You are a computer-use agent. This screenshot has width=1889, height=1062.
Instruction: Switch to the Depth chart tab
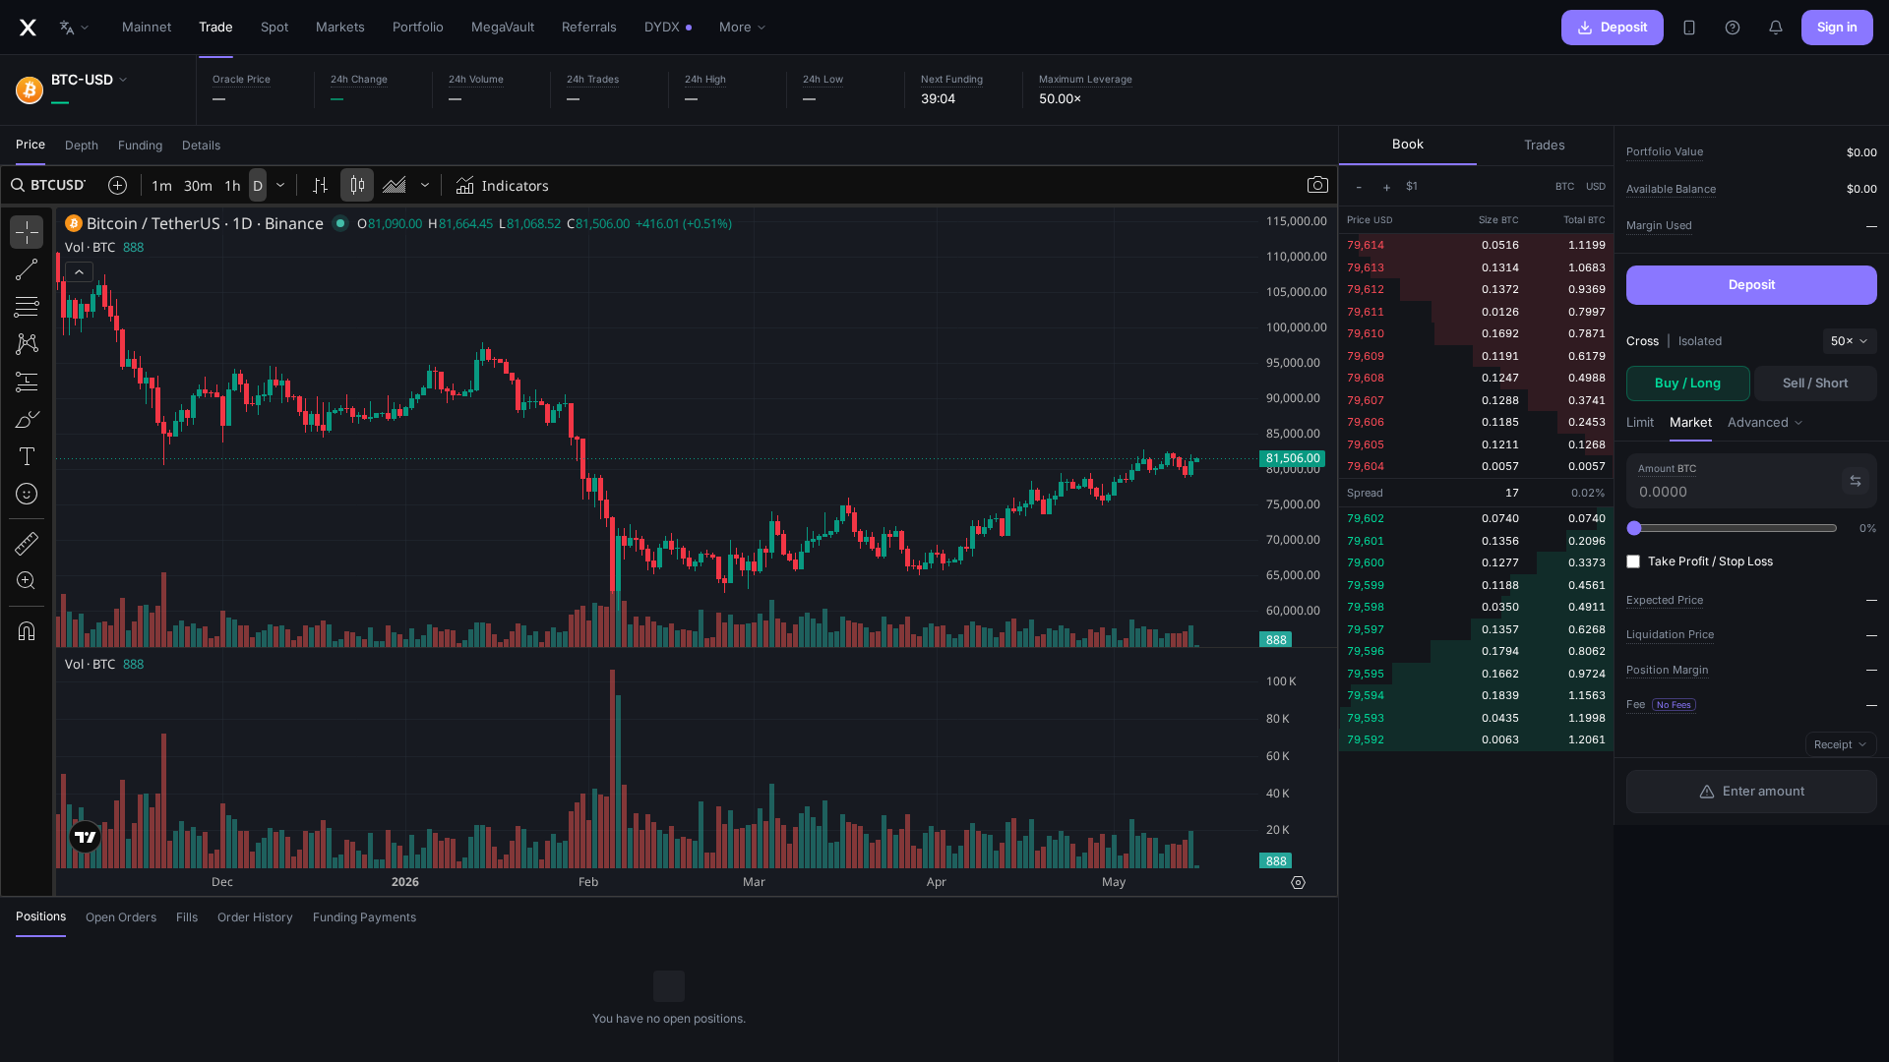click(82, 146)
